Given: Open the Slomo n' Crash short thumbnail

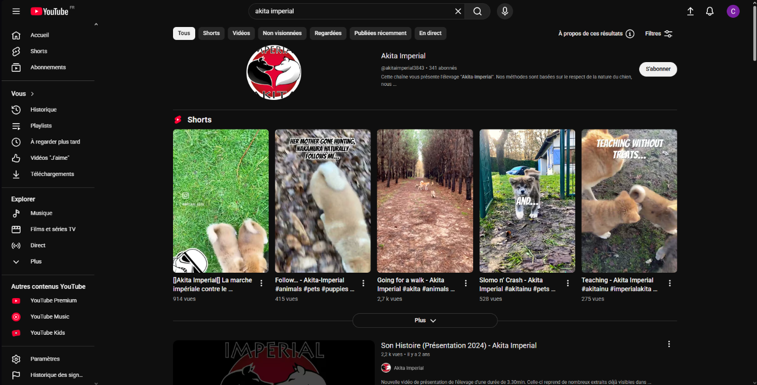Looking at the screenshot, I should pyautogui.click(x=527, y=201).
